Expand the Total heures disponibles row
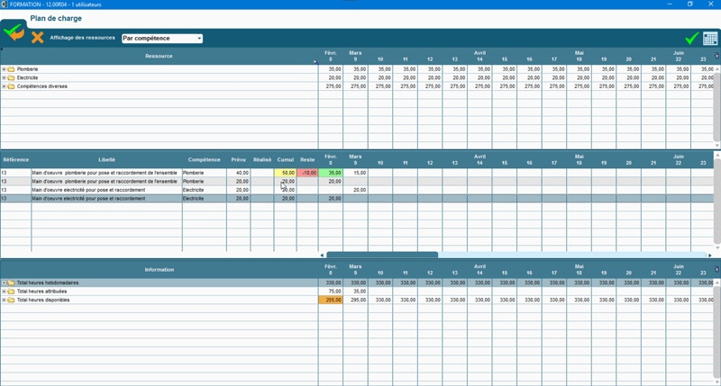This screenshot has width=721, height=386. [4, 301]
